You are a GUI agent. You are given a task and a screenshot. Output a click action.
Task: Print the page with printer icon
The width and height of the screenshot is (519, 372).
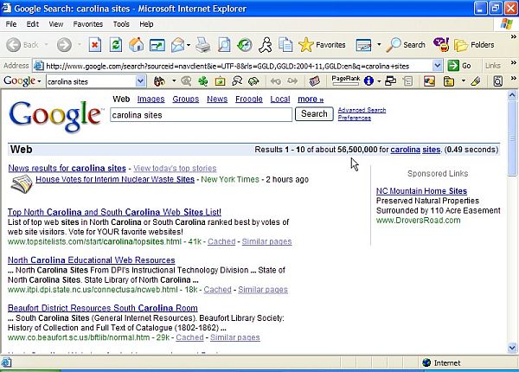click(202, 45)
